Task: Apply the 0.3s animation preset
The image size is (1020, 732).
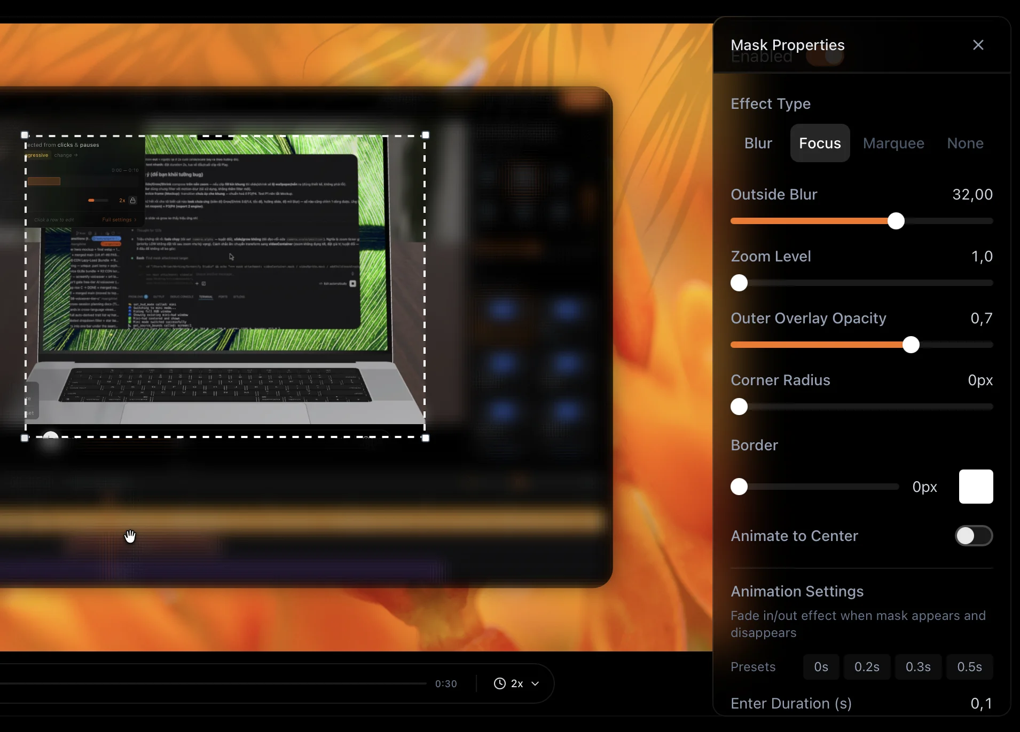Action: coord(918,667)
